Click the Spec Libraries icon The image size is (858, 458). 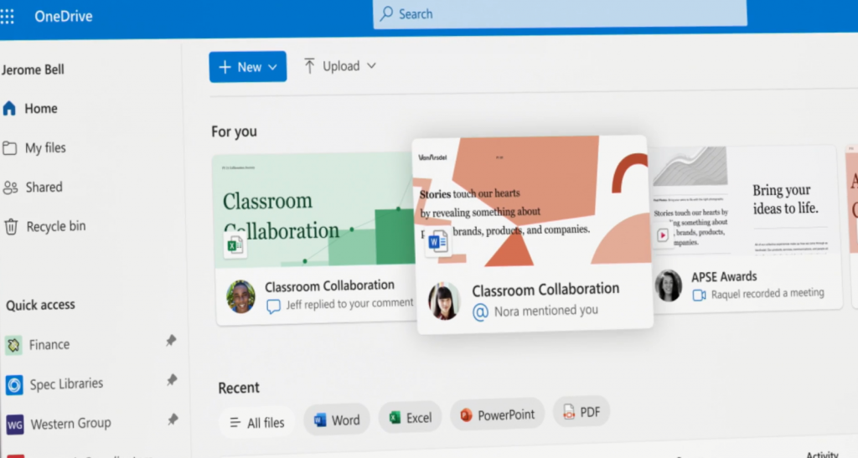coord(14,385)
